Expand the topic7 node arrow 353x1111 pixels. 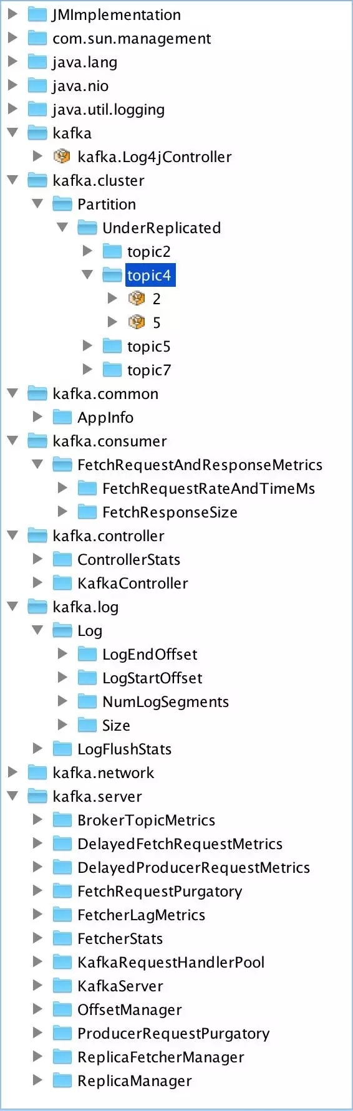[87, 370]
